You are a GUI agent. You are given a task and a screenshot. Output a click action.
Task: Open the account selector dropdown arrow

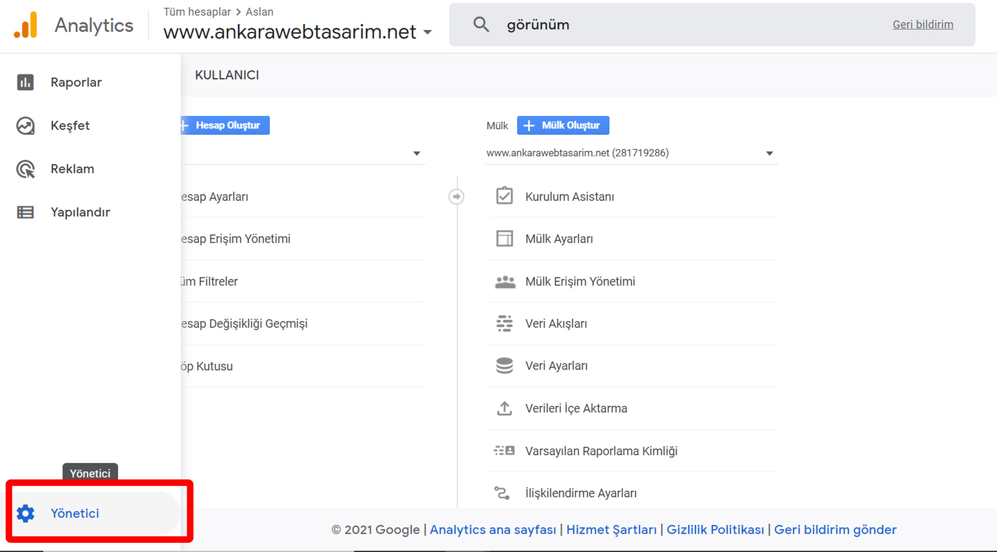[x=417, y=153]
